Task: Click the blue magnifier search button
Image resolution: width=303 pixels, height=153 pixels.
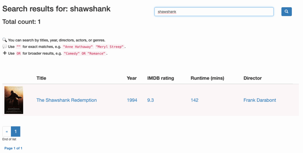Action: click(x=286, y=11)
